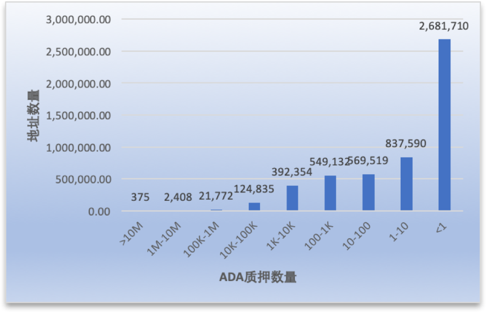Click the data label 837,590
Image resolution: width=486 pixels, height=312 pixels.
pyautogui.click(x=406, y=144)
